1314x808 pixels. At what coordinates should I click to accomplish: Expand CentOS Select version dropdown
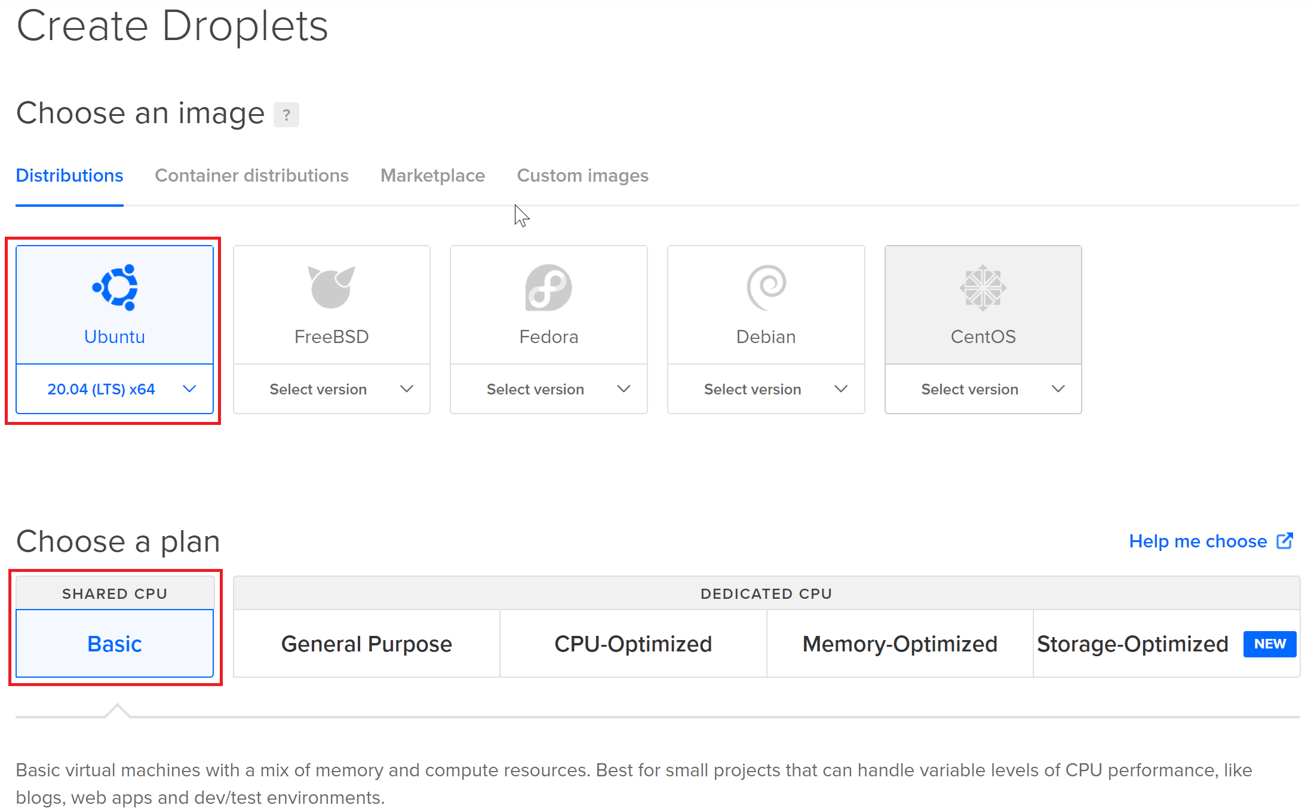coord(983,389)
